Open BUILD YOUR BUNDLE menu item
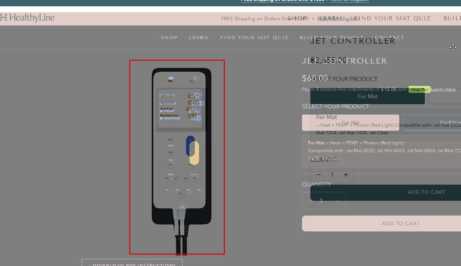 click(332, 38)
